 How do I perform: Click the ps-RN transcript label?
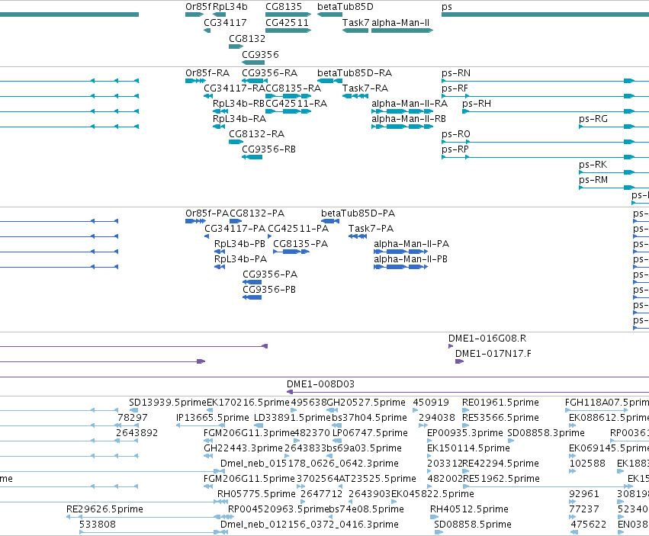click(456, 73)
